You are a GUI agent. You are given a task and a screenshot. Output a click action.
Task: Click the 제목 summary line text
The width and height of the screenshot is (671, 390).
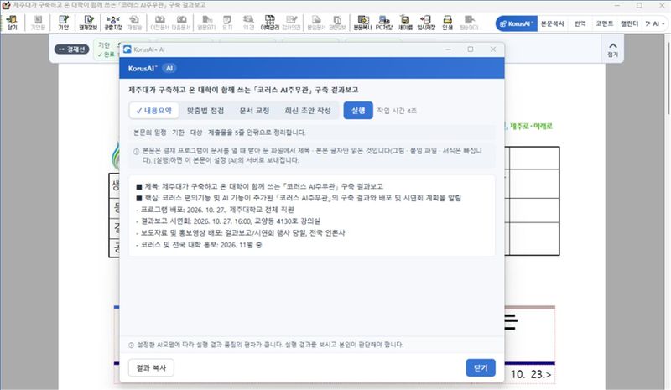260,187
